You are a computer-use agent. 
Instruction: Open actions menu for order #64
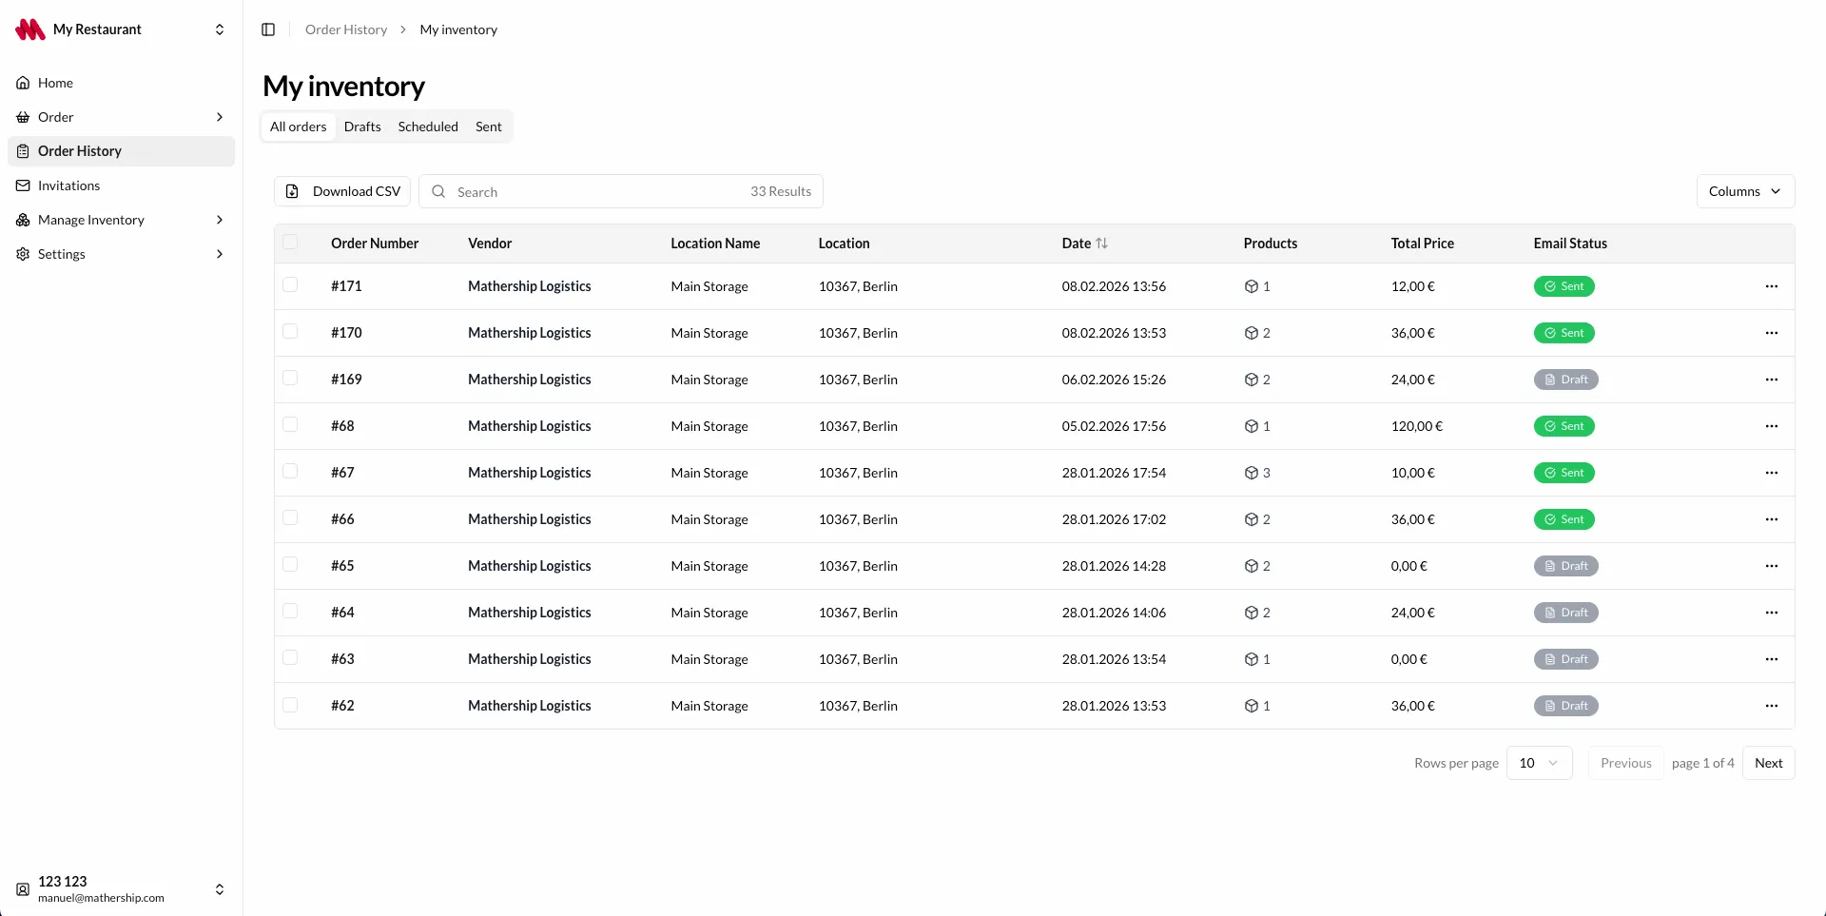point(1771,613)
